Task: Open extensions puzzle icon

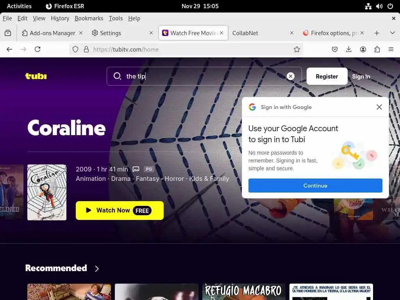Action: (377, 49)
